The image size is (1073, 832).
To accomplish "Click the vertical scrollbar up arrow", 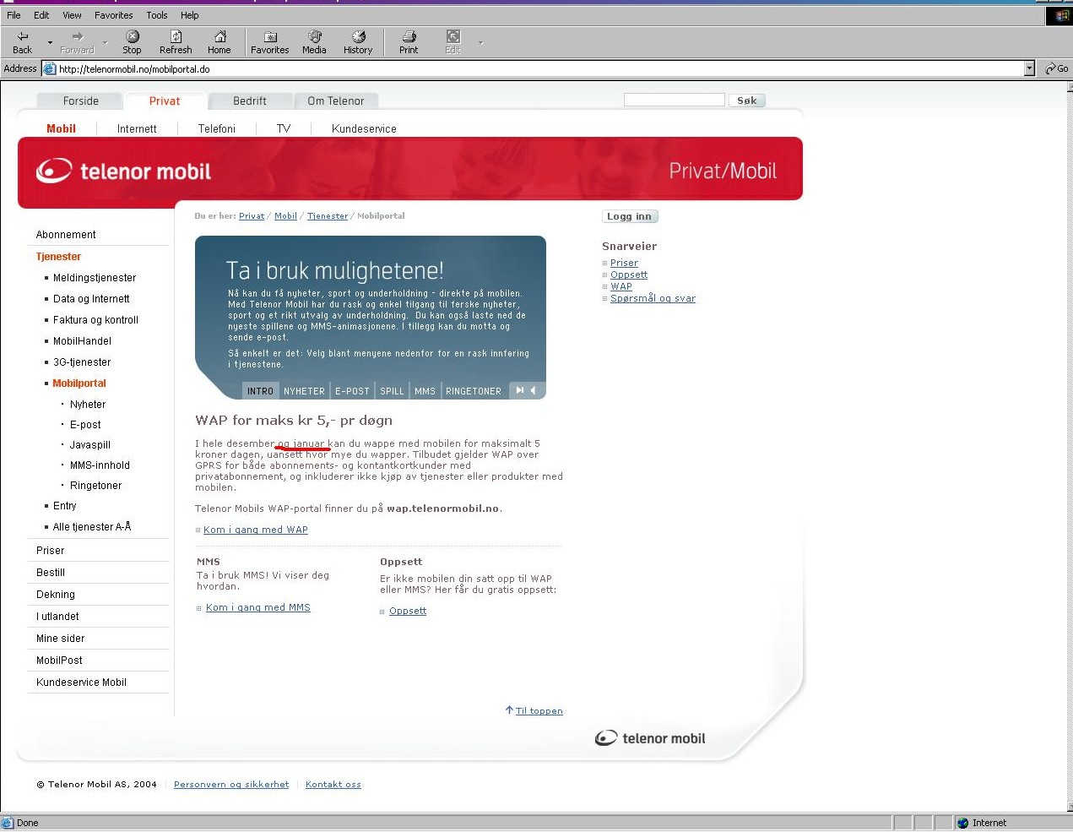I will (1069, 86).
